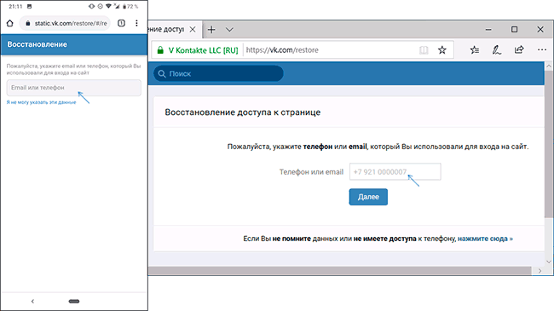Add page to favorites with star icon

[x=442, y=50]
